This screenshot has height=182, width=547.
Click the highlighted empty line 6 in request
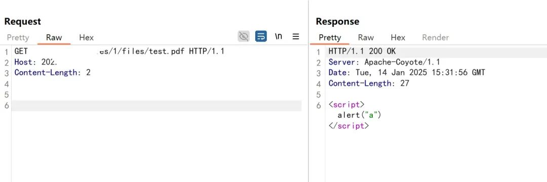[x=157, y=106]
